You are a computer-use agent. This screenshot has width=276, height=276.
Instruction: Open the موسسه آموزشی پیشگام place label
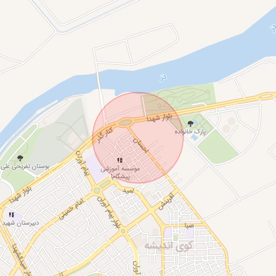click(x=120, y=172)
